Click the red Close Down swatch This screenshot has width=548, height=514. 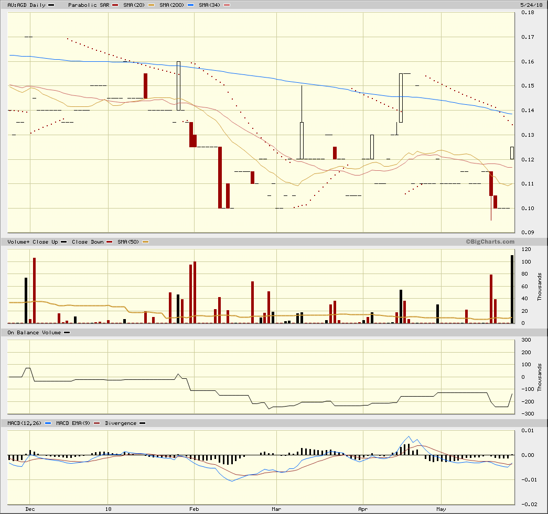coord(110,242)
